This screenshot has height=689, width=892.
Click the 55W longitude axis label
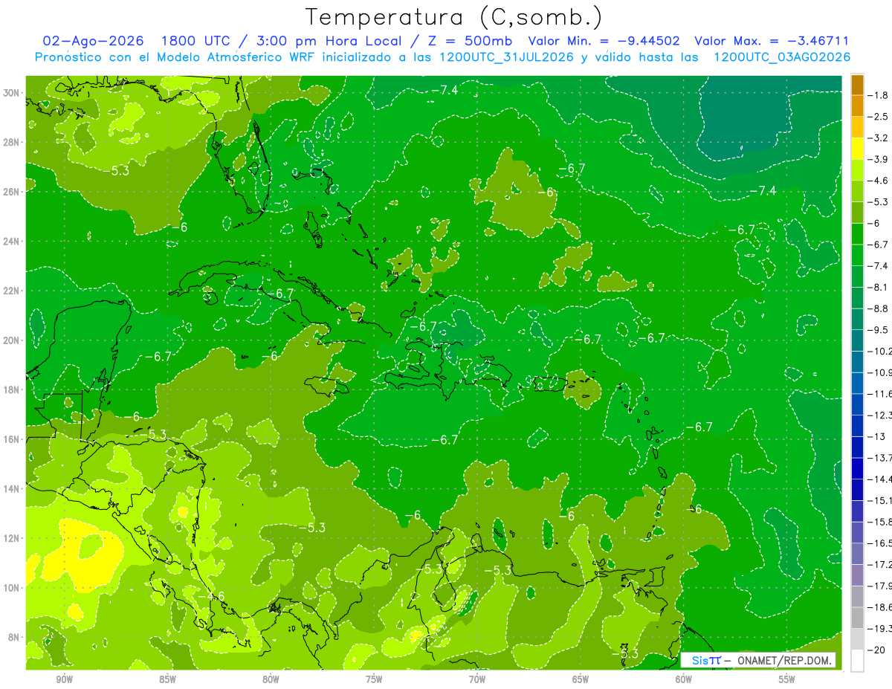point(788,679)
